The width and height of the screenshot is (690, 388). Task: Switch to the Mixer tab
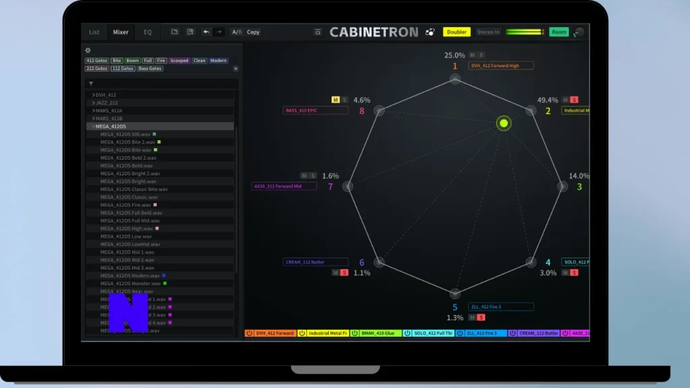coord(121,32)
